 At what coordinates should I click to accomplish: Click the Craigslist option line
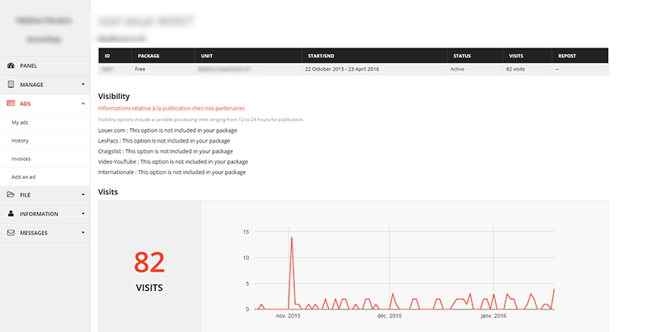click(x=165, y=151)
